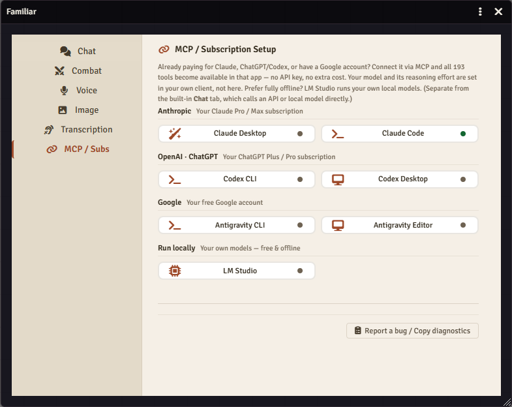This screenshot has height=407, width=512.
Task: Click the terminal icon on Claude Code
Action: [x=338, y=134]
